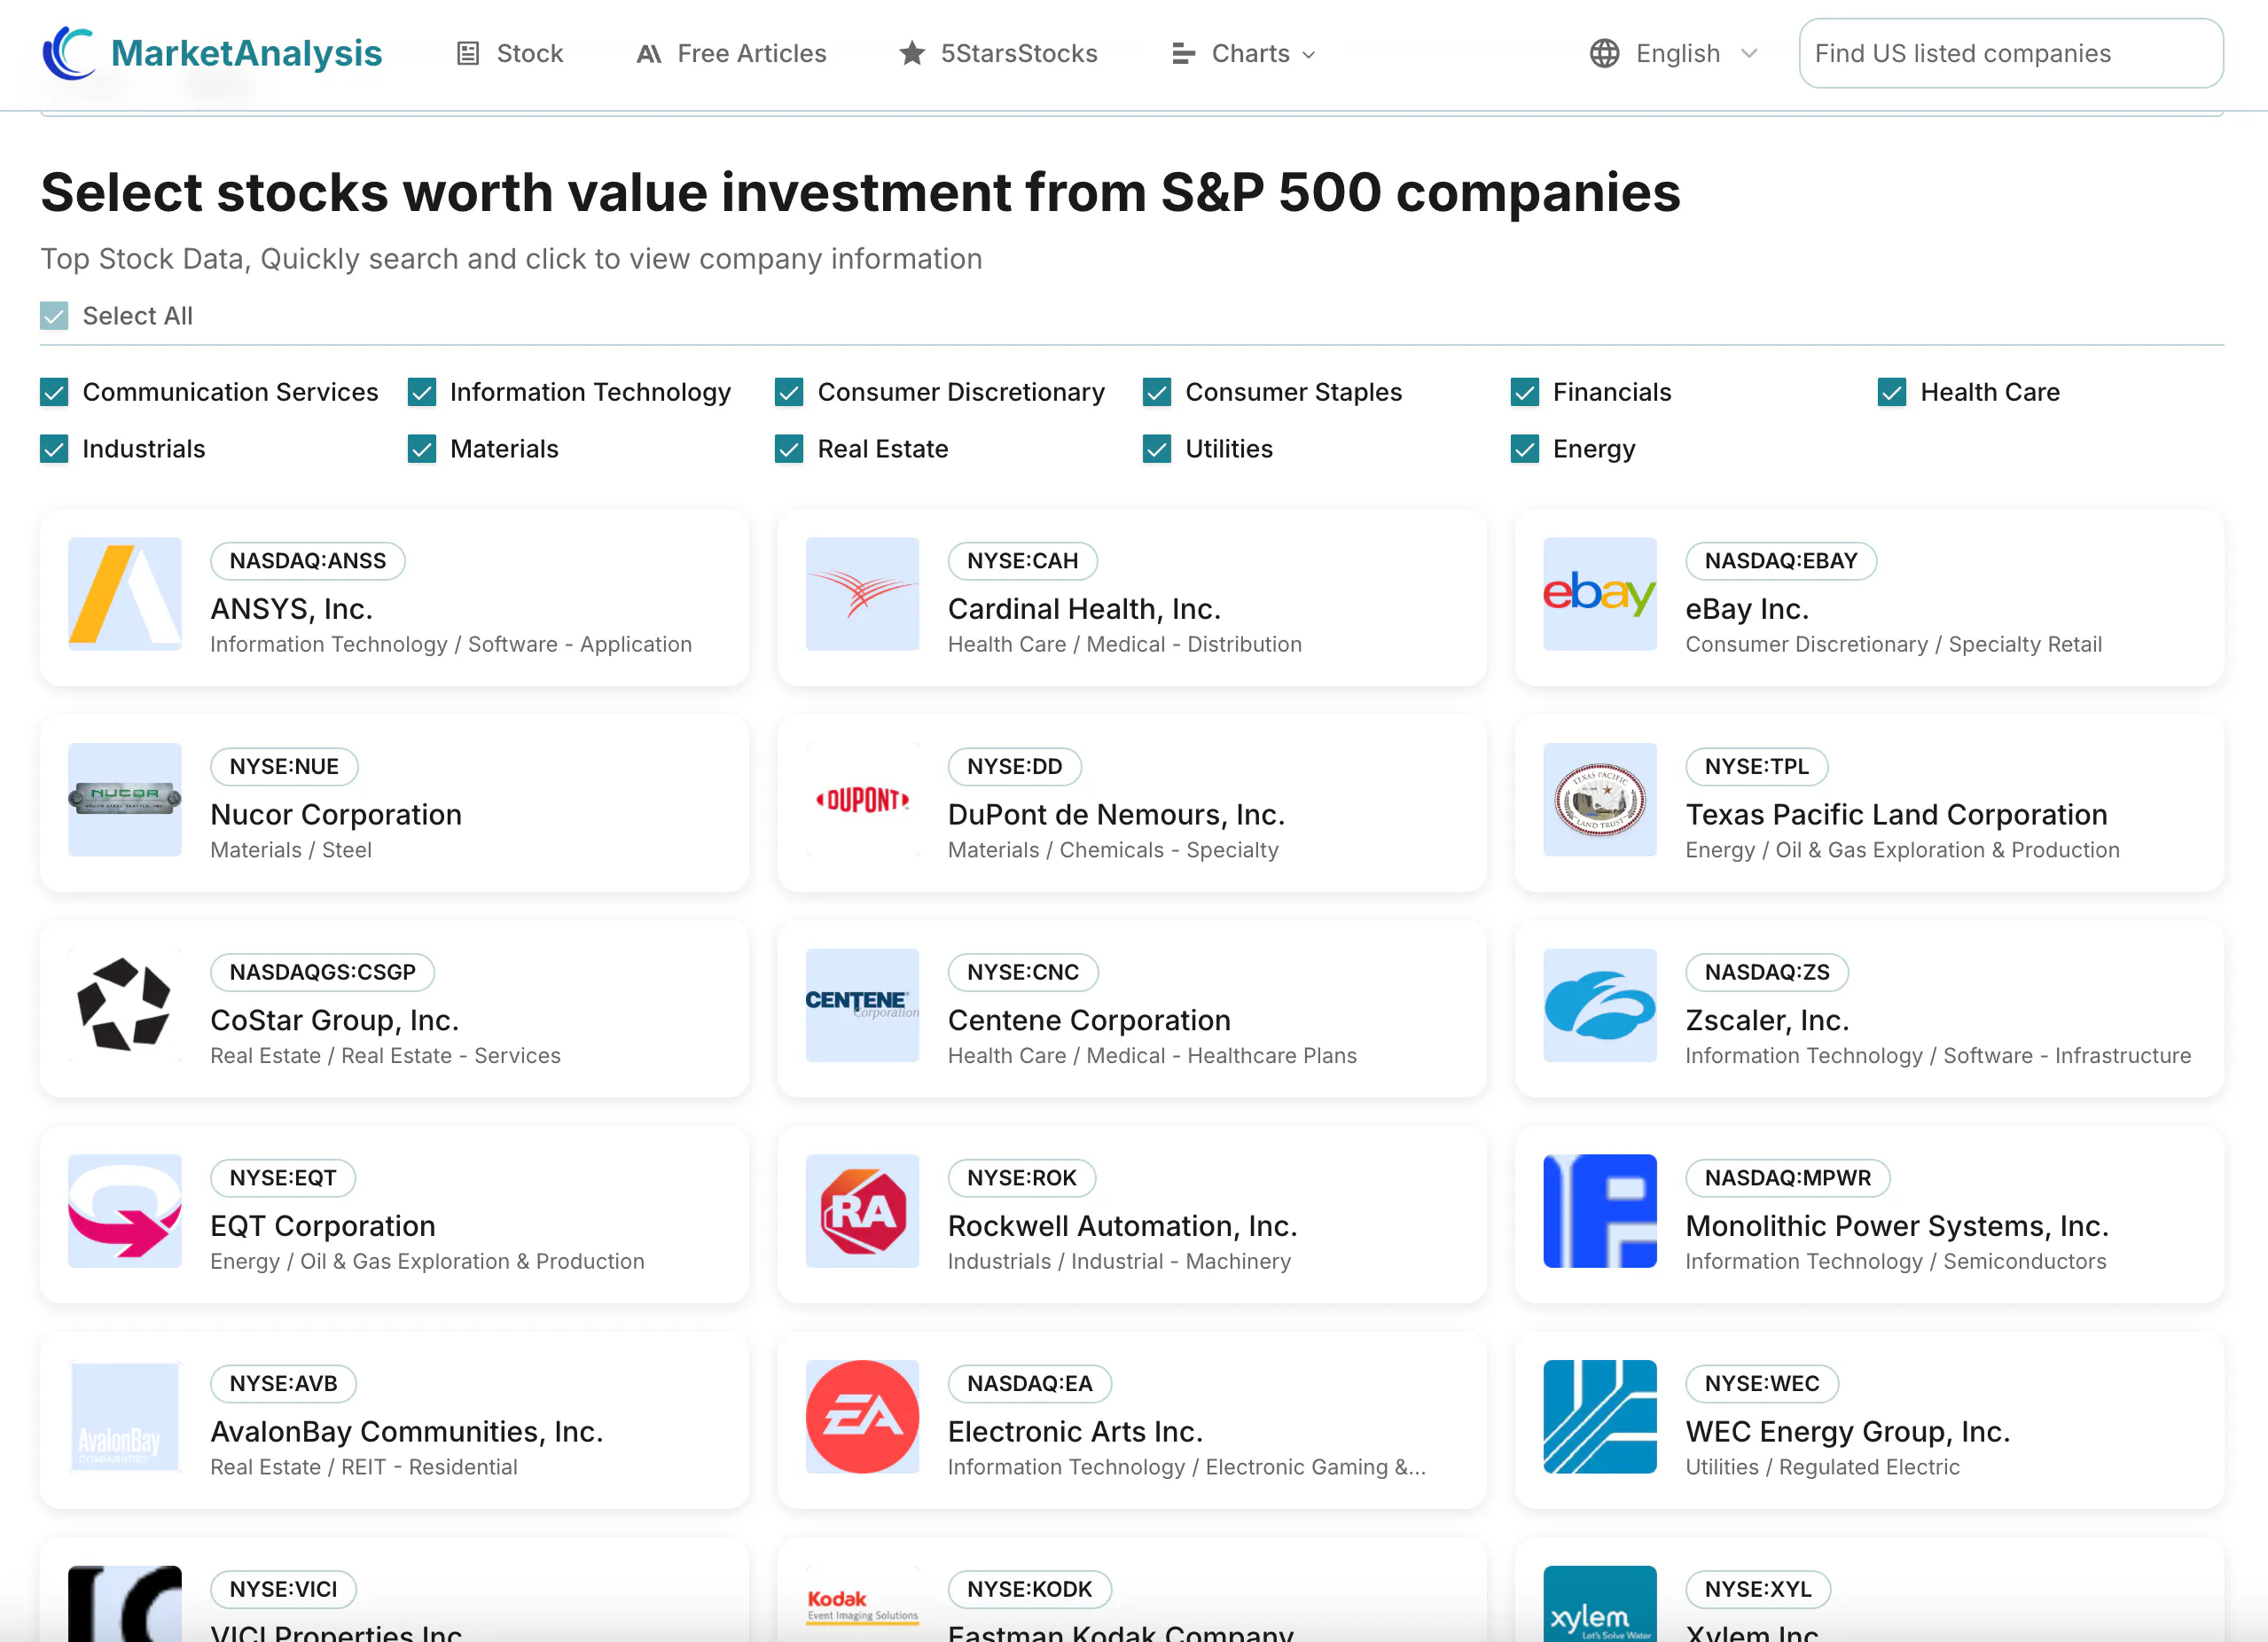Open the ANSYS, Inc. company name
The width and height of the screenshot is (2268, 1642).
(291, 608)
